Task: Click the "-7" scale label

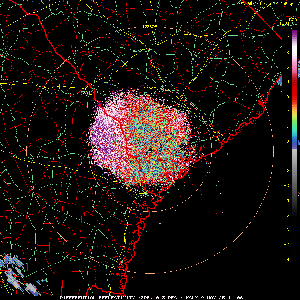Action: 286,245
